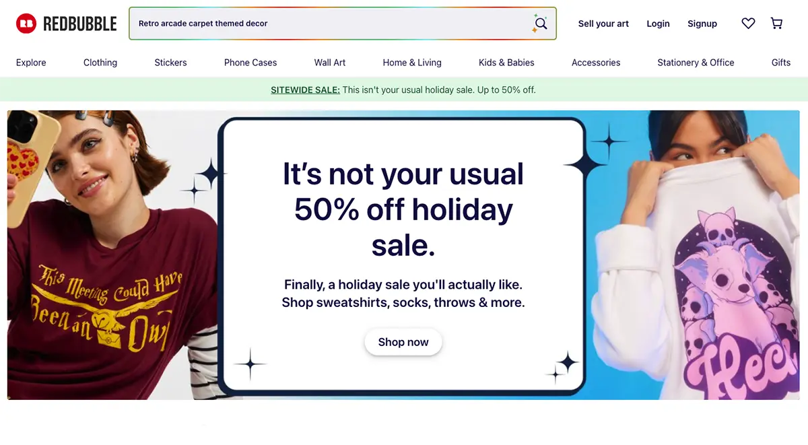This screenshot has height=445, width=808.
Task: Click the Redbubble logo icon
Action: [26, 24]
